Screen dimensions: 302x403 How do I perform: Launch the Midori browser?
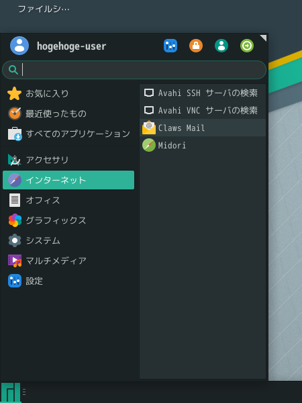(203, 145)
